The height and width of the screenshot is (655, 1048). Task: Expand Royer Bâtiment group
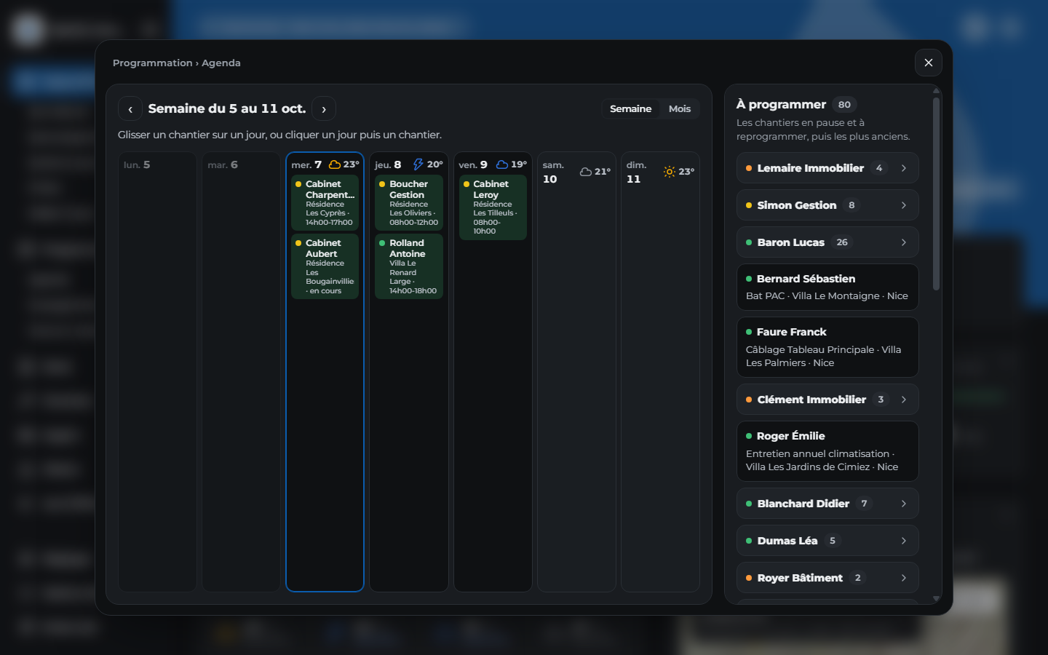827,578
